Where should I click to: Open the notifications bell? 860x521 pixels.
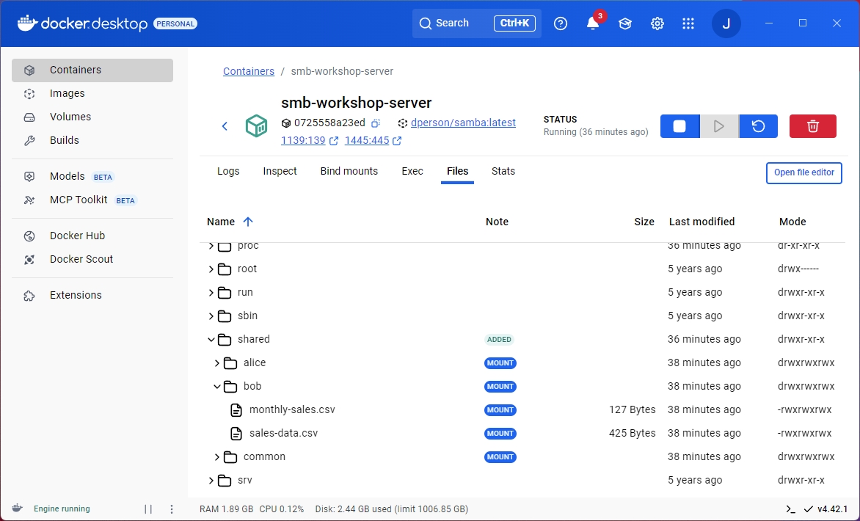pos(593,23)
